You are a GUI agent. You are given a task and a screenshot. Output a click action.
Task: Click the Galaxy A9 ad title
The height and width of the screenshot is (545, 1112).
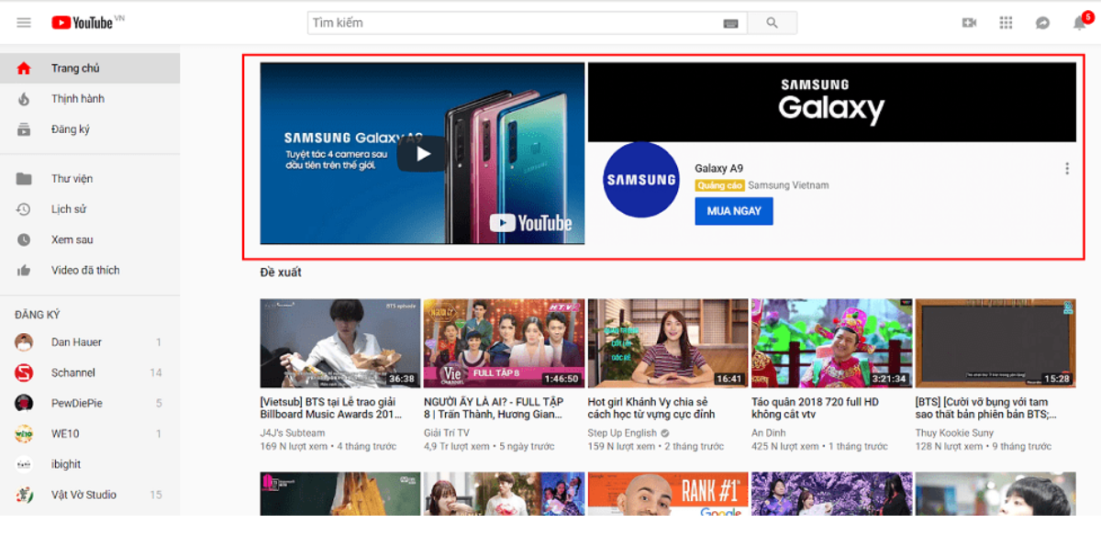(719, 168)
